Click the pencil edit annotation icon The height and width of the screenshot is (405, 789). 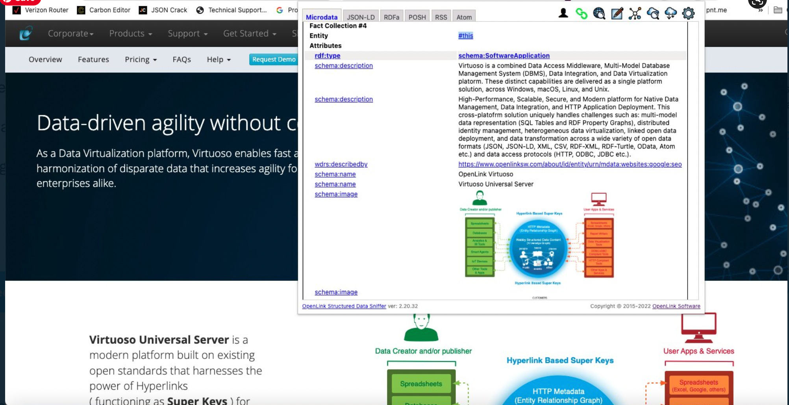[x=617, y=13]
